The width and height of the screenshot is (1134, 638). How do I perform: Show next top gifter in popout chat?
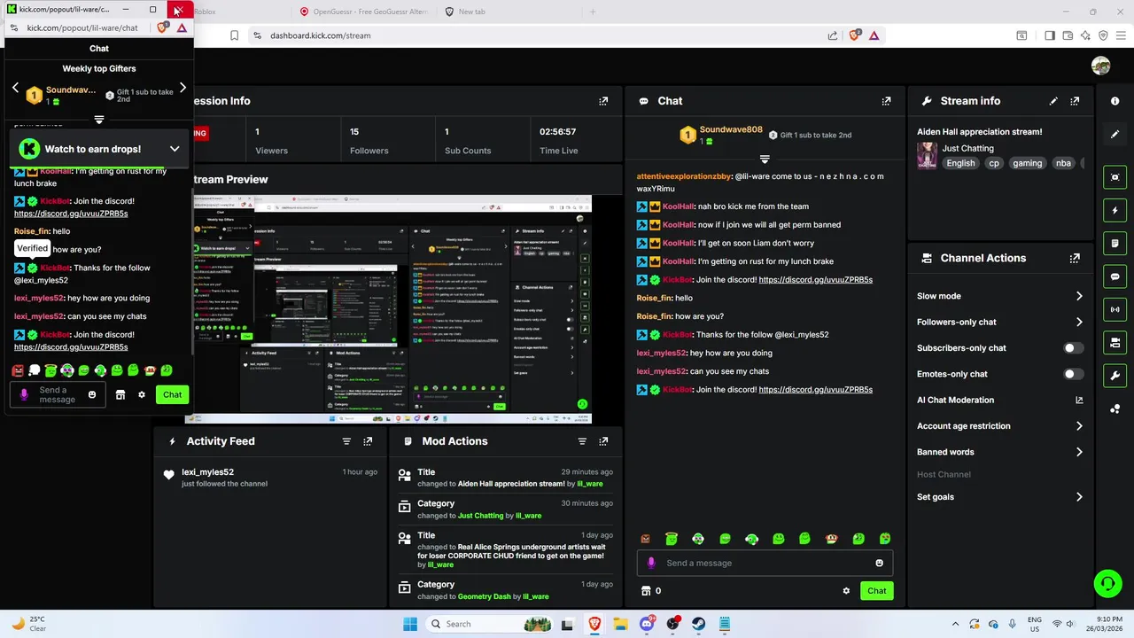click(183, 88)
